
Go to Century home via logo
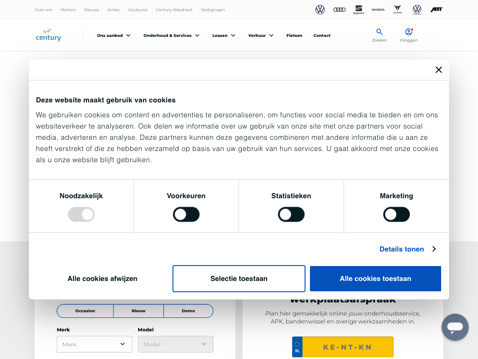pos(49,36)
